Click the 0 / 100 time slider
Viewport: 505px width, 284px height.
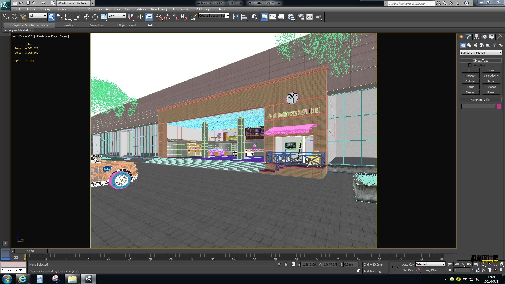[31, 251]
